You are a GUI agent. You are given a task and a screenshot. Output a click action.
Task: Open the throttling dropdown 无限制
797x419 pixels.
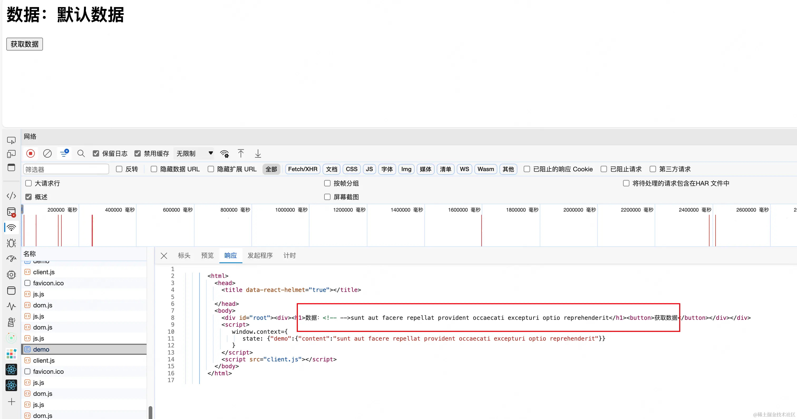coord(195,153)
